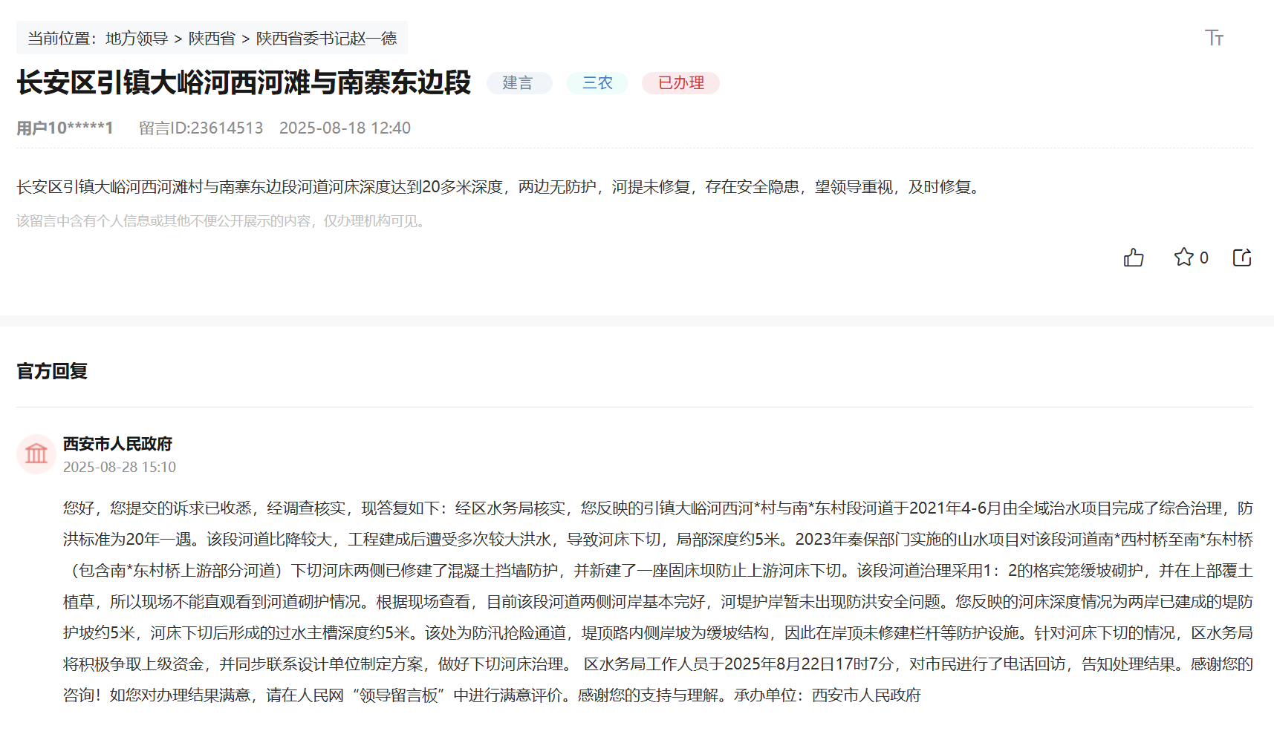Click the gray privacy notice text
1274x737 pixels.
(x=220, y=221)
